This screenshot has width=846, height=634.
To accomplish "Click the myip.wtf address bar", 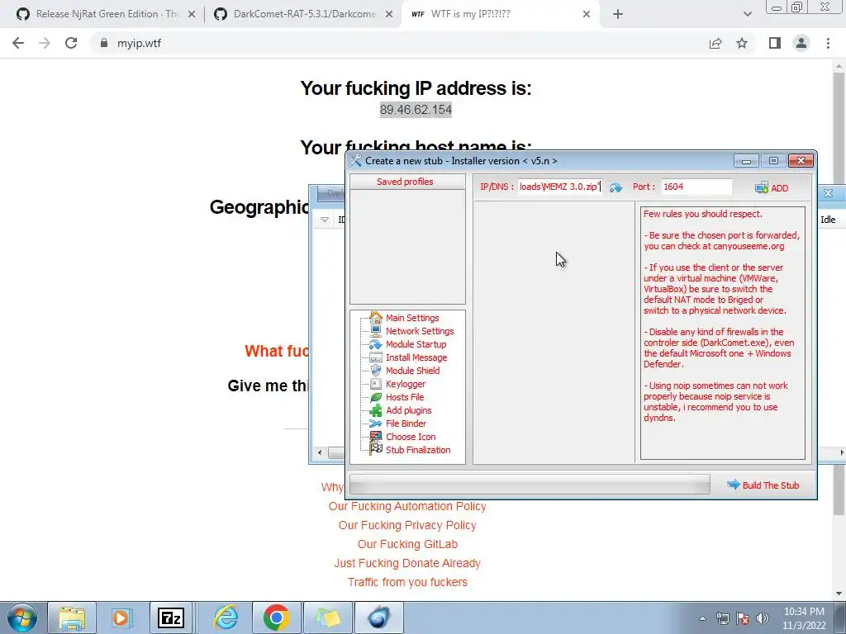I will pyautogui.click(x=399, y=43).
